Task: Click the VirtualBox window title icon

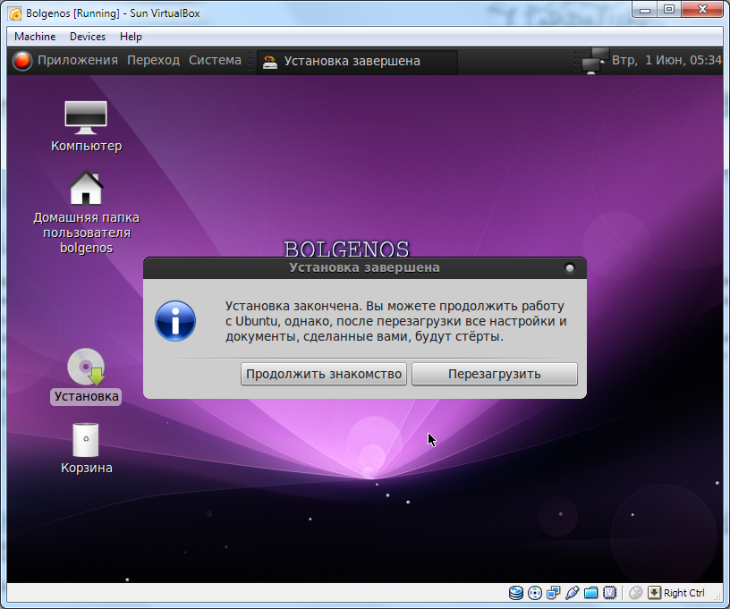Action: 15,13
